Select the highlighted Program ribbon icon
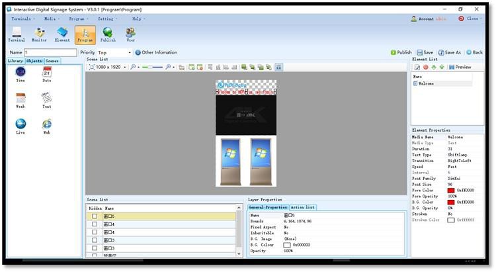This screenshot has width=496, height=272. (x=85, y=35)
